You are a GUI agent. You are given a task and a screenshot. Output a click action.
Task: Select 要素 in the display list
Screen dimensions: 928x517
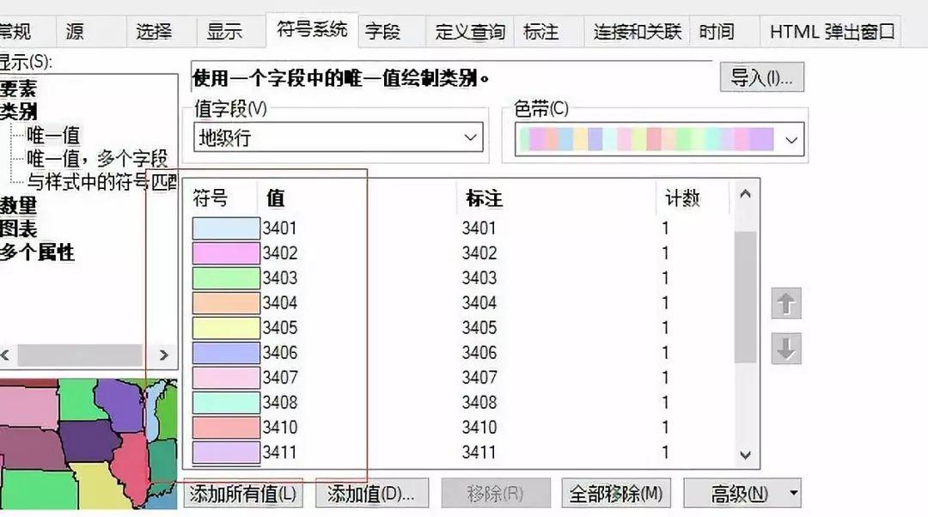(x=18, y=88)
